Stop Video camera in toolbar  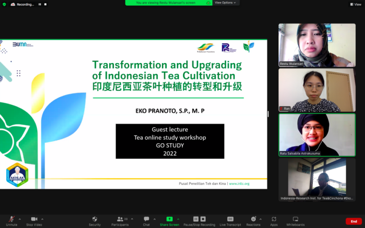34,219
